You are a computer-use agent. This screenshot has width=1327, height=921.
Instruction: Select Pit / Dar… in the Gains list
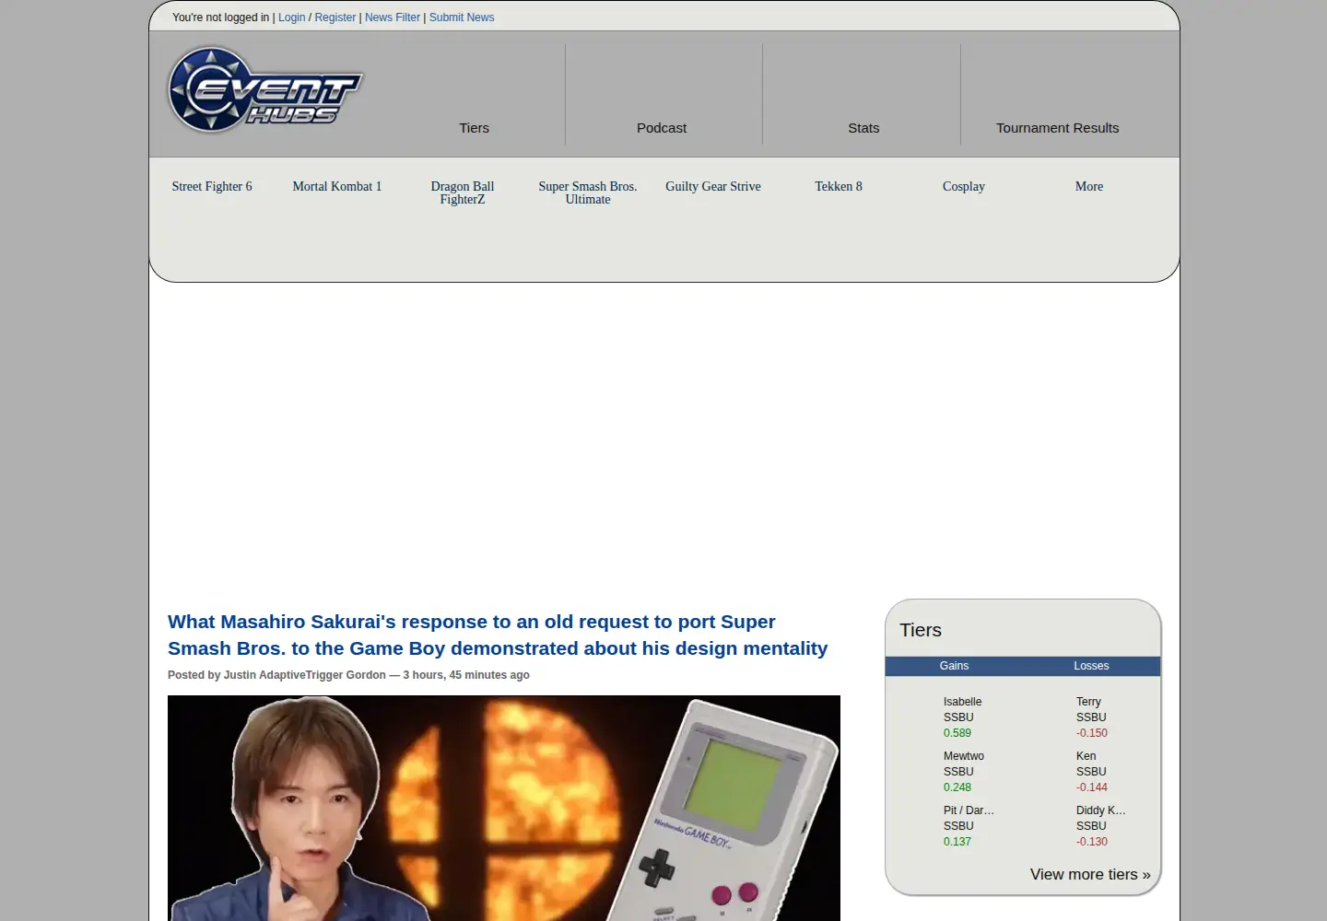click(x=969, y=810)
